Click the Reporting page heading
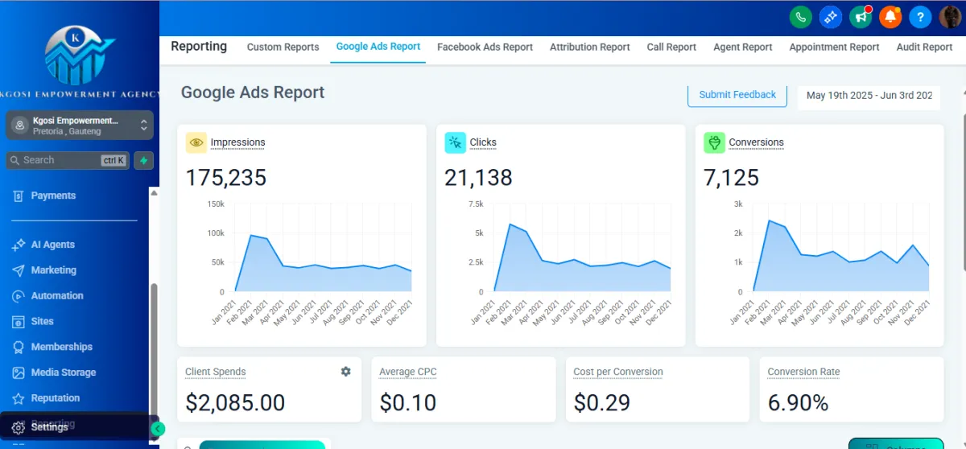Screen dimensions: 966x449 click(199, 47)
